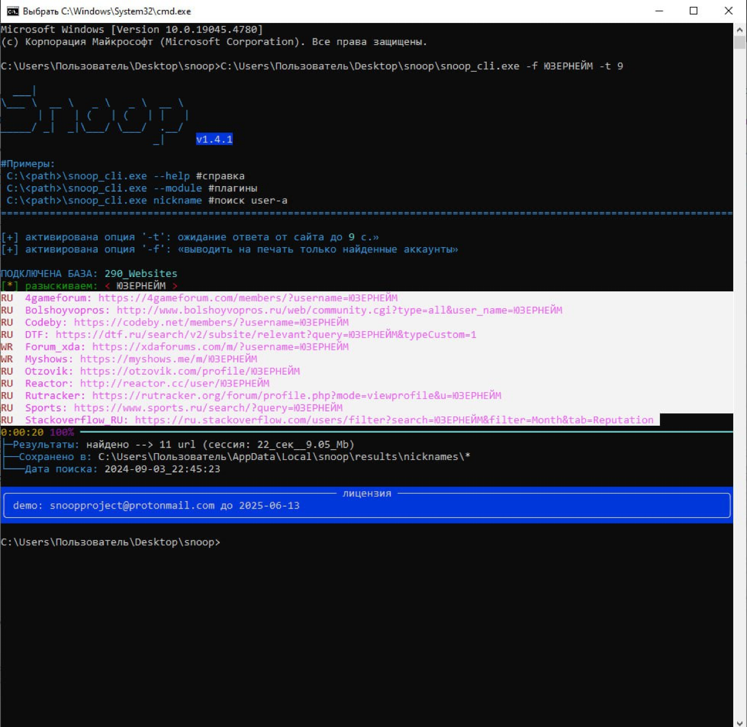Click the Windows version header line

132,29
